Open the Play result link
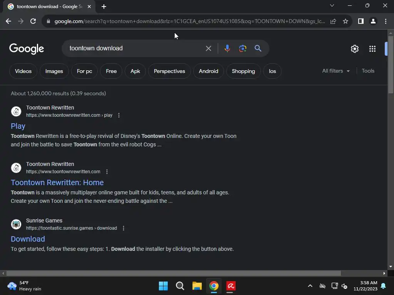Image resolution: width=394 pixels, height=295 pixels. pos(18,126)
